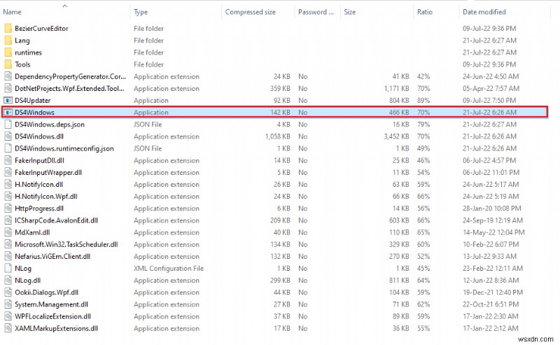Click the DS4Windows.runtimeconfig.json file icon
The image size is (560, 345).
point(8,148)
